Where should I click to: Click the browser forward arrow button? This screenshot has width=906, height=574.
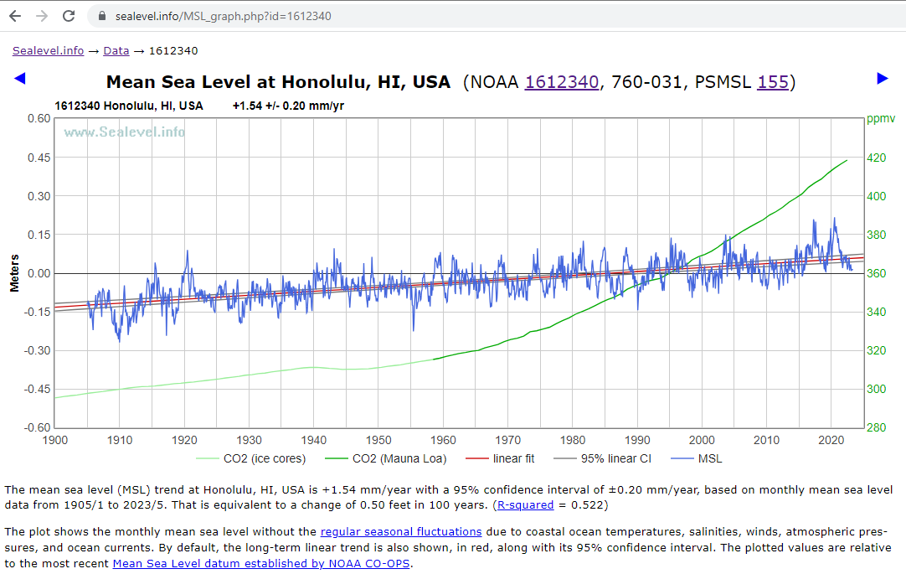point(41,16)
